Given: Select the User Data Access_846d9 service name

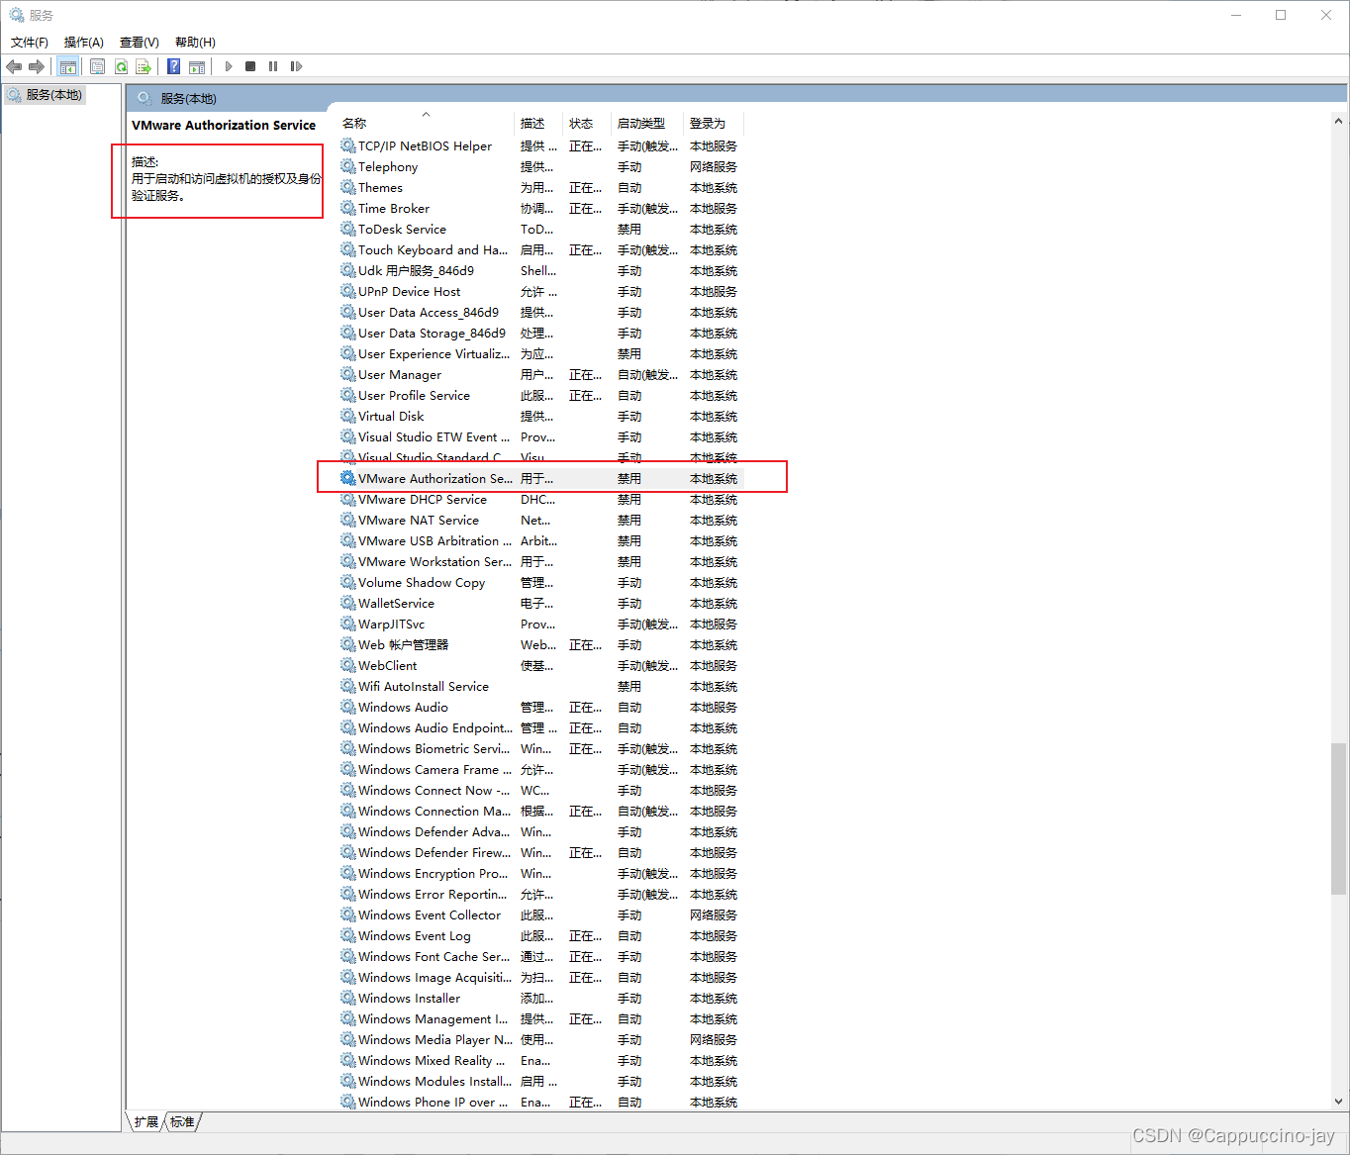Looking at the screenshot, I should pyautogui.click(x=429, y=312).
